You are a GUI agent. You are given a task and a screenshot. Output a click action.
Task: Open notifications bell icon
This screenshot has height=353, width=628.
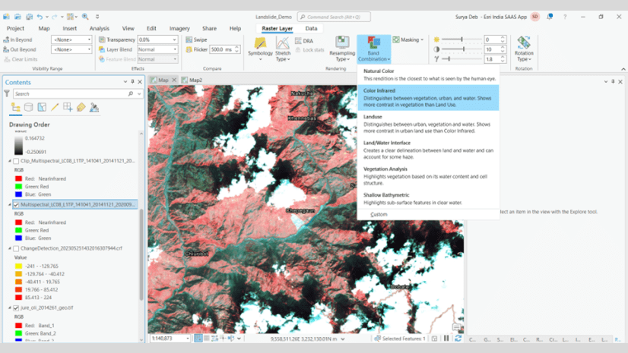click(550, 17)
